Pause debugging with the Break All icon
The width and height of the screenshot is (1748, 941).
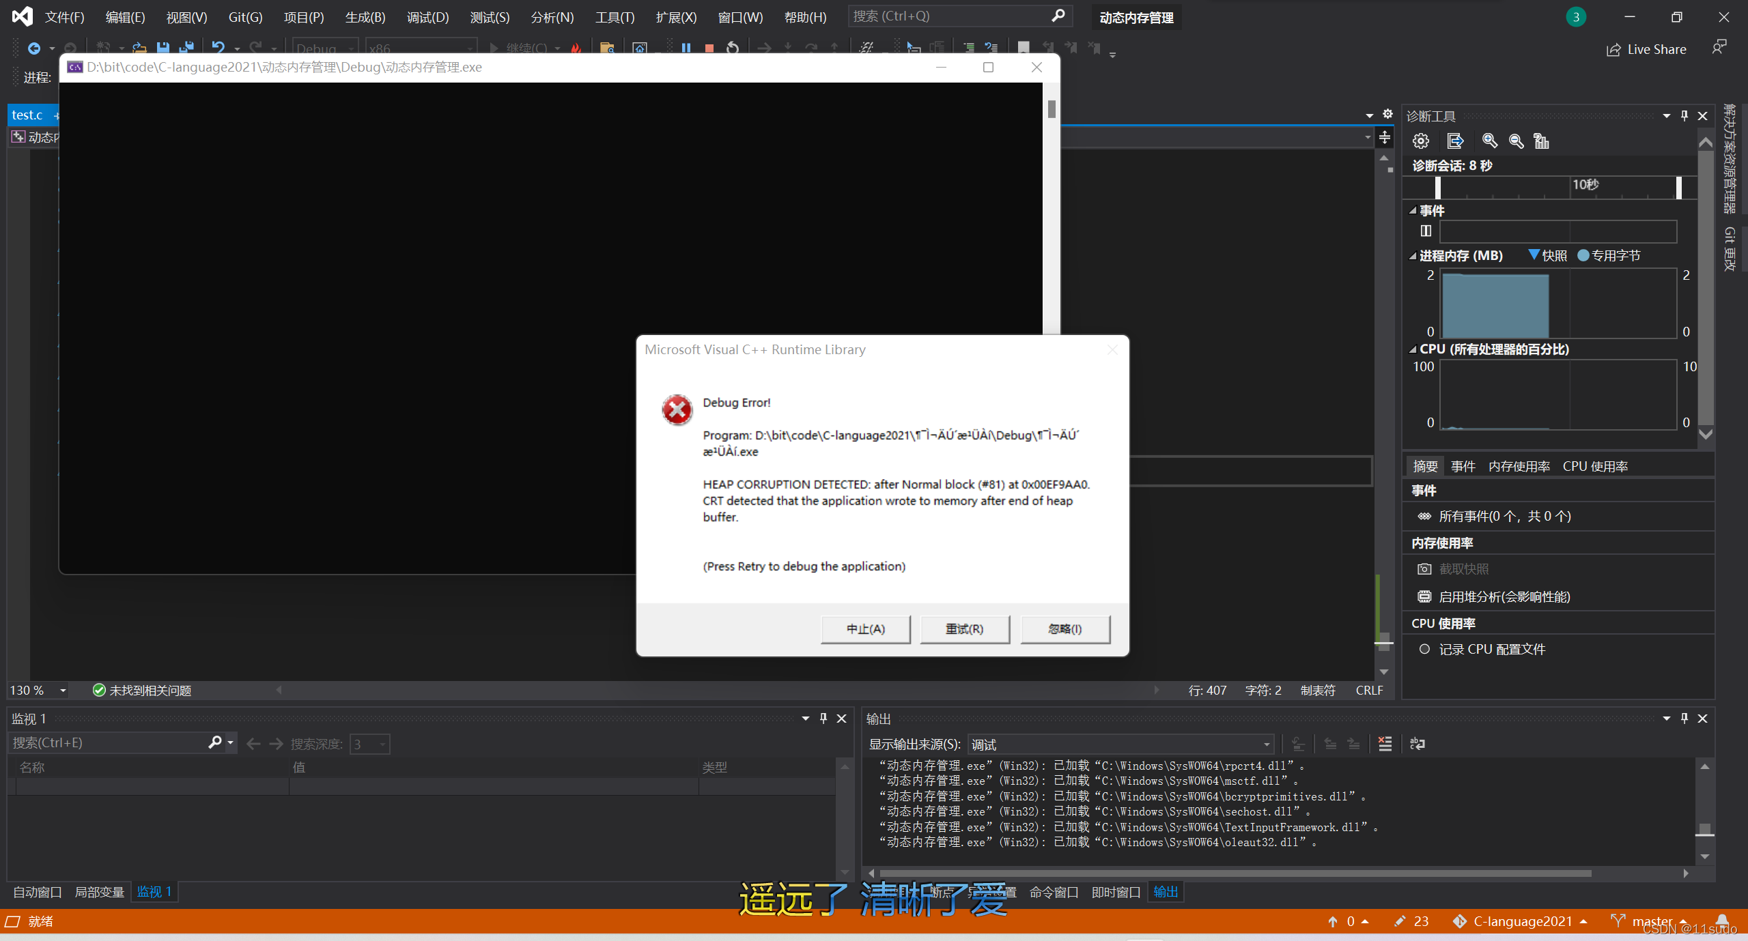pyautogui.click(x=686, y=48)
